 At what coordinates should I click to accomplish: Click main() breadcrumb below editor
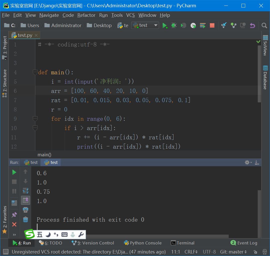pos(44,155)
